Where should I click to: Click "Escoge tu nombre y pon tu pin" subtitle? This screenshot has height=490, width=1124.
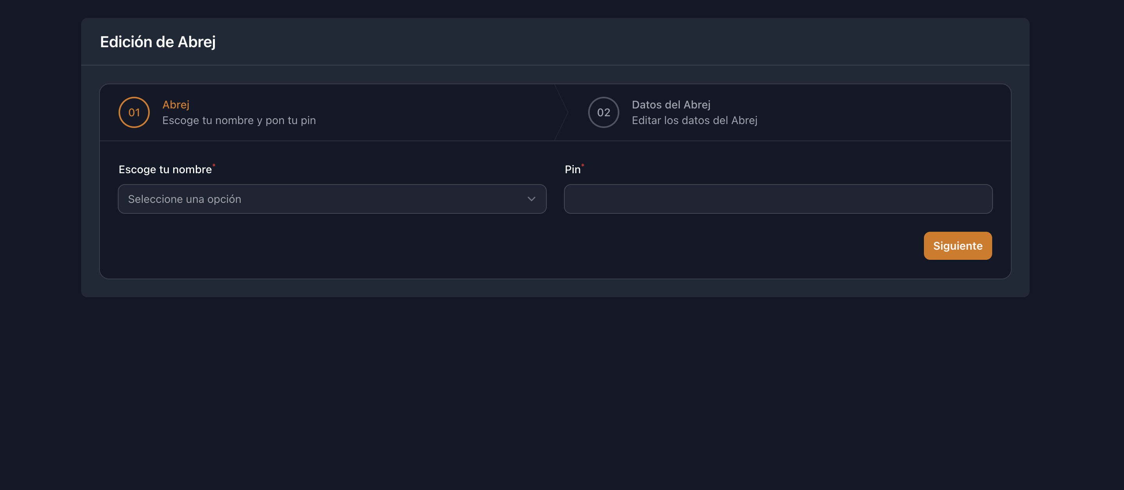(239, 121)
